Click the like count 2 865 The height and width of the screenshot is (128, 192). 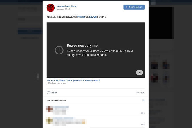pyautogui.click(x=54, y=93)
